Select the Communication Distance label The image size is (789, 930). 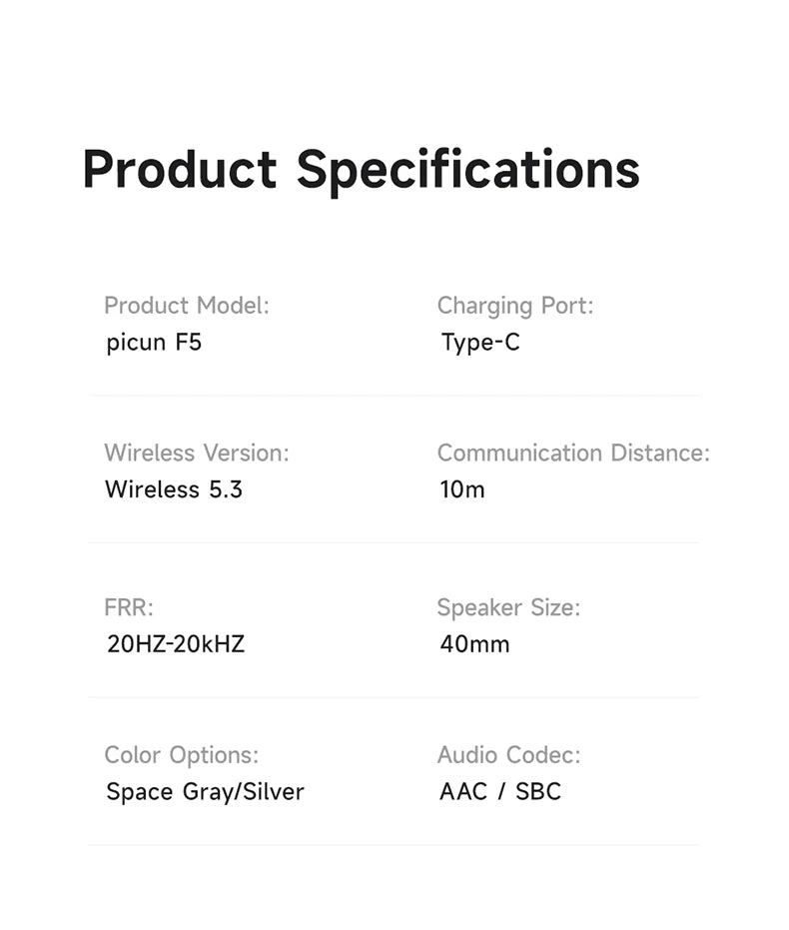[573, 453]
